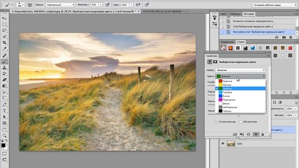Open the brush panel toggle icon
299x168 pixels.
(30, 5)
